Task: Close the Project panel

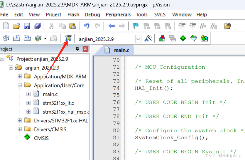Action: coord(85,49)
